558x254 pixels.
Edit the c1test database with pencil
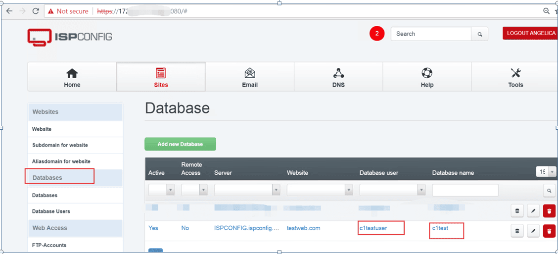click(x=533, y=231)
